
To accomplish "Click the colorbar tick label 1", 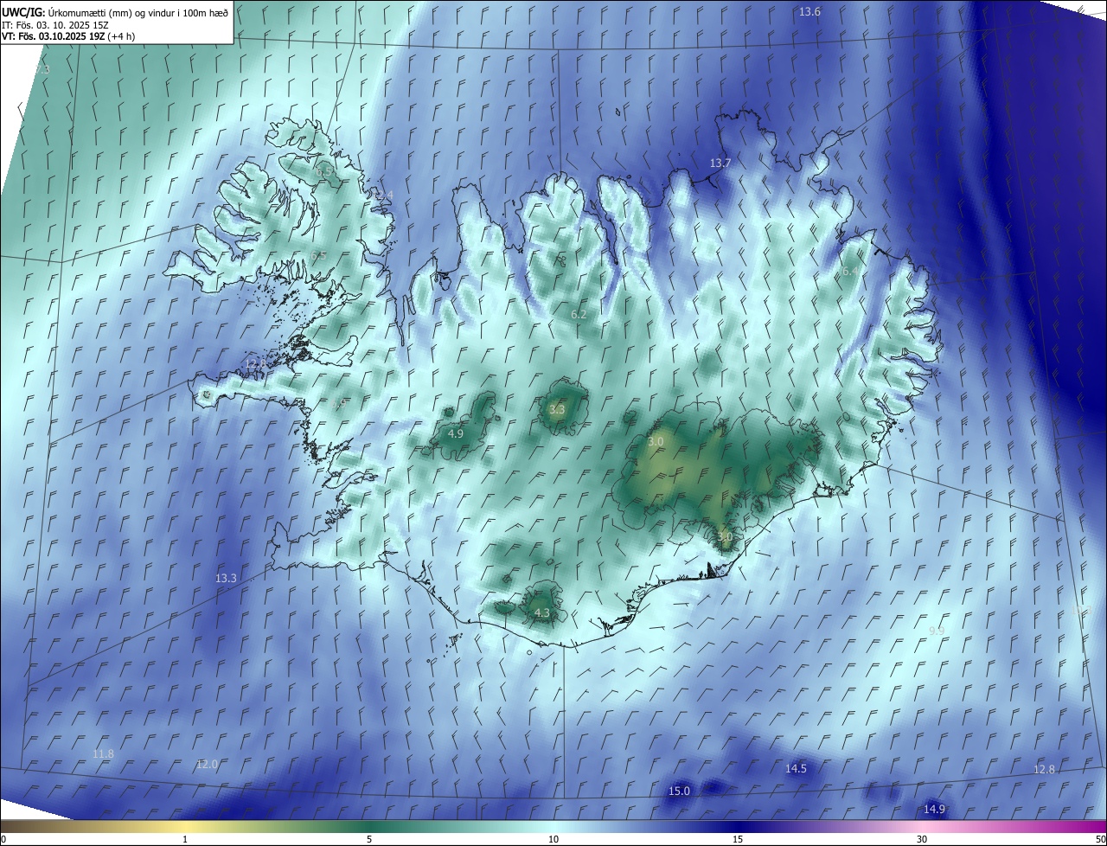I will pos(185,839).
